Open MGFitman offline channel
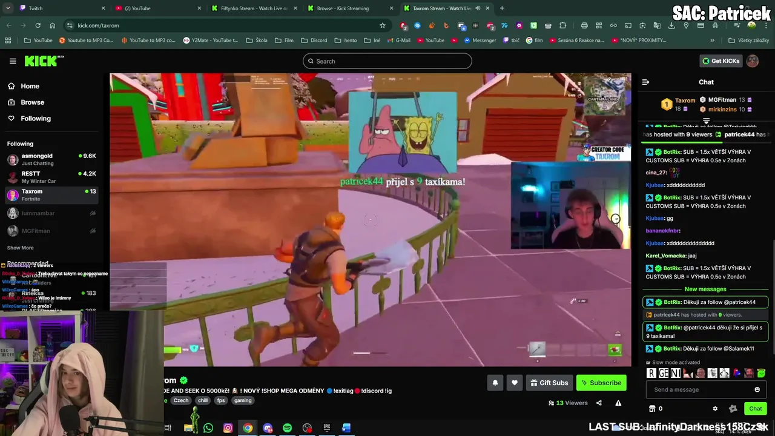775x436 pixels. [x=51, y=231]
